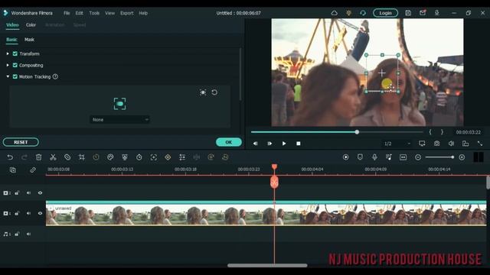Click reset arrow in Motion Tracking panel

coord(214,92)
